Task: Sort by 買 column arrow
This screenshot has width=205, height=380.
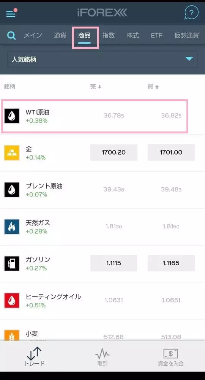Action: click(x=157, y=87)
